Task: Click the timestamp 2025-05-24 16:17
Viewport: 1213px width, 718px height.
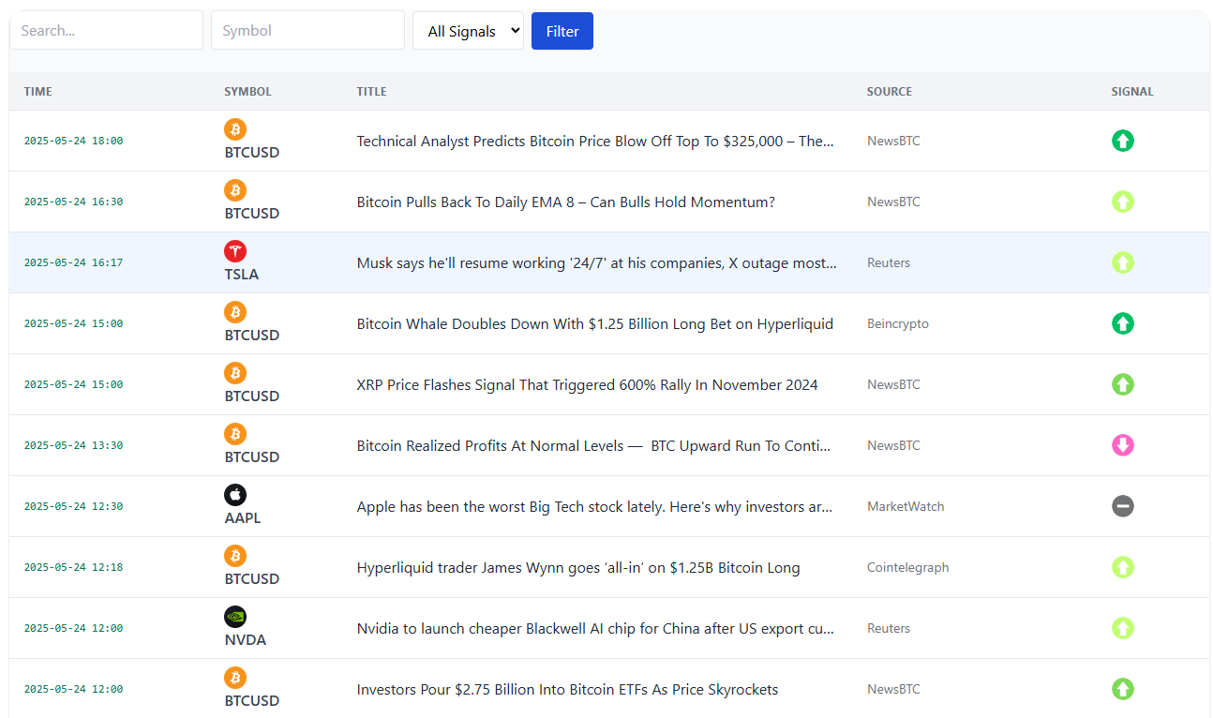Action: tap(73, 262)
